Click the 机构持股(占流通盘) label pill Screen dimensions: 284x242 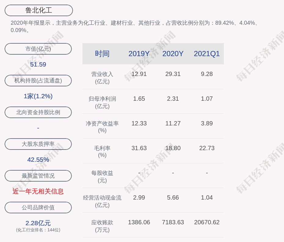tap(38, 81)
